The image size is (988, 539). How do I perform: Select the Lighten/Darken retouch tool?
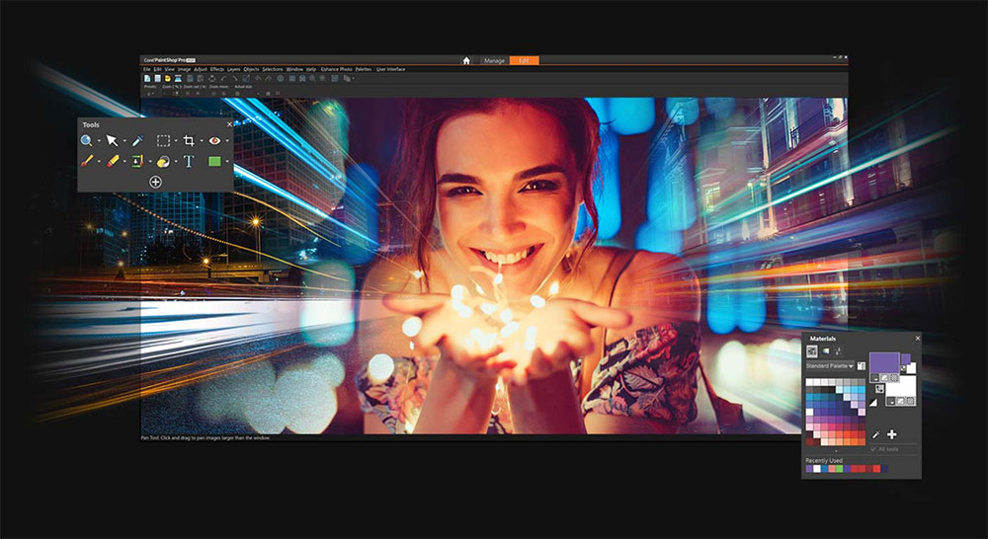[163, 161]
